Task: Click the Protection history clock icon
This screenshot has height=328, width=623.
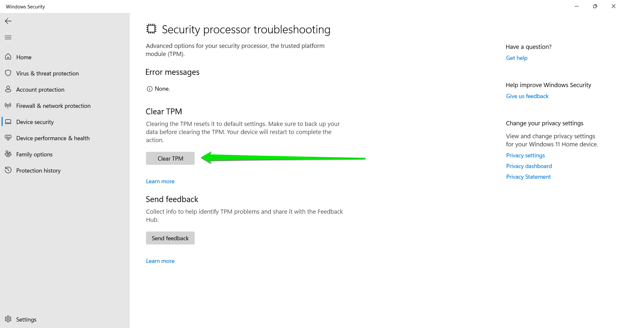Action: click(8, 170)
